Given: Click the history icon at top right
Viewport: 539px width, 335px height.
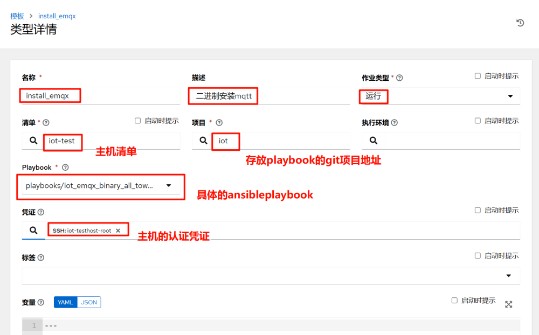Looking at the screenshot, I should coord(519,23).
